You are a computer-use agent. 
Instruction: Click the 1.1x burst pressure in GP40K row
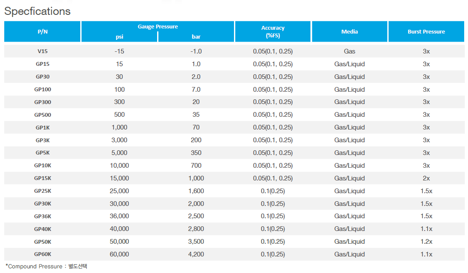coord(426,229)
